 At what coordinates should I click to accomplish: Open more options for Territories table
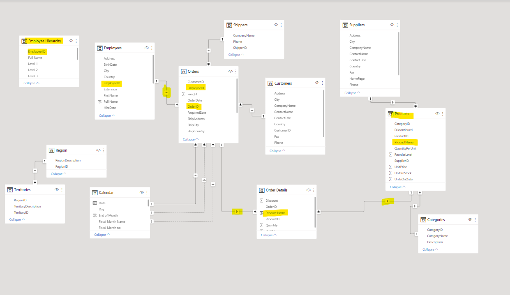click(x=62, y=190)
